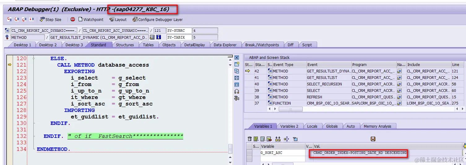This screenshot has width=466, height=165.
Task: Select stack row 42 GET_RESULTLIST_DYNA method icon
Action: 270,71
